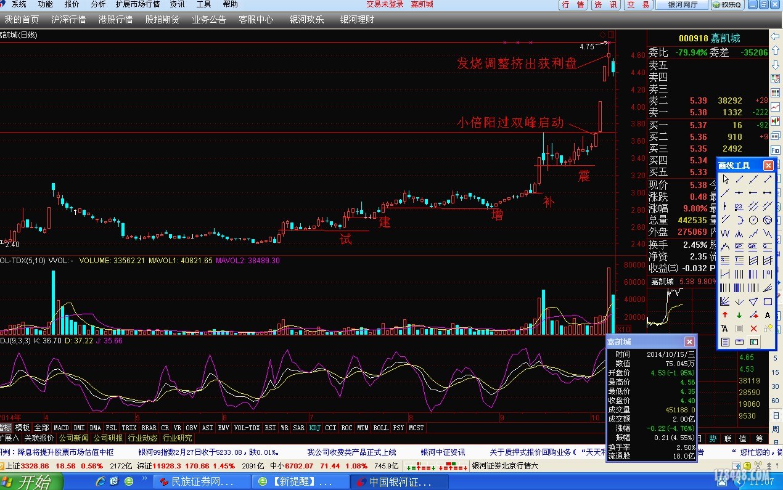Image resolution: width=783 pixels, height=490 pixels.
Task: Open 公司研报 tab
Action: tap(109, 438)
